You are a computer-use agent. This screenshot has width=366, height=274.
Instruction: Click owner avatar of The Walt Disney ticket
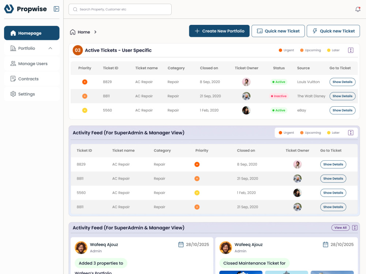pyautogui.click(x=246, y=96)
